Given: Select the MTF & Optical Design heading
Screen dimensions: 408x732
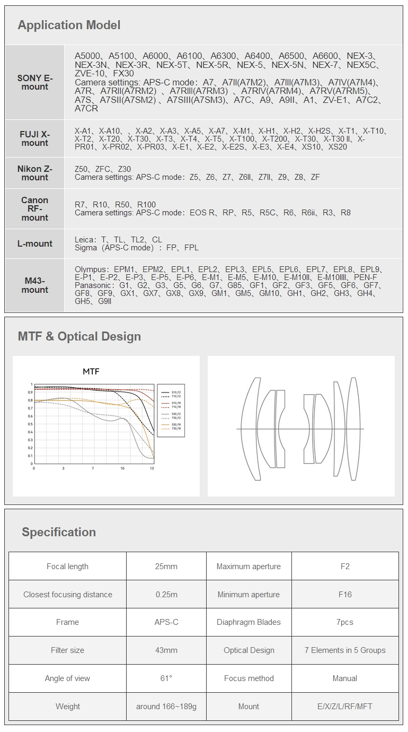Looking at the screenshot, I should click(x=79, y=336).
